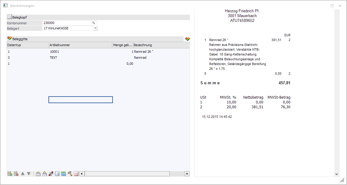Click the delete row icon in the table toolbar
347x185 pixels.
16,174
